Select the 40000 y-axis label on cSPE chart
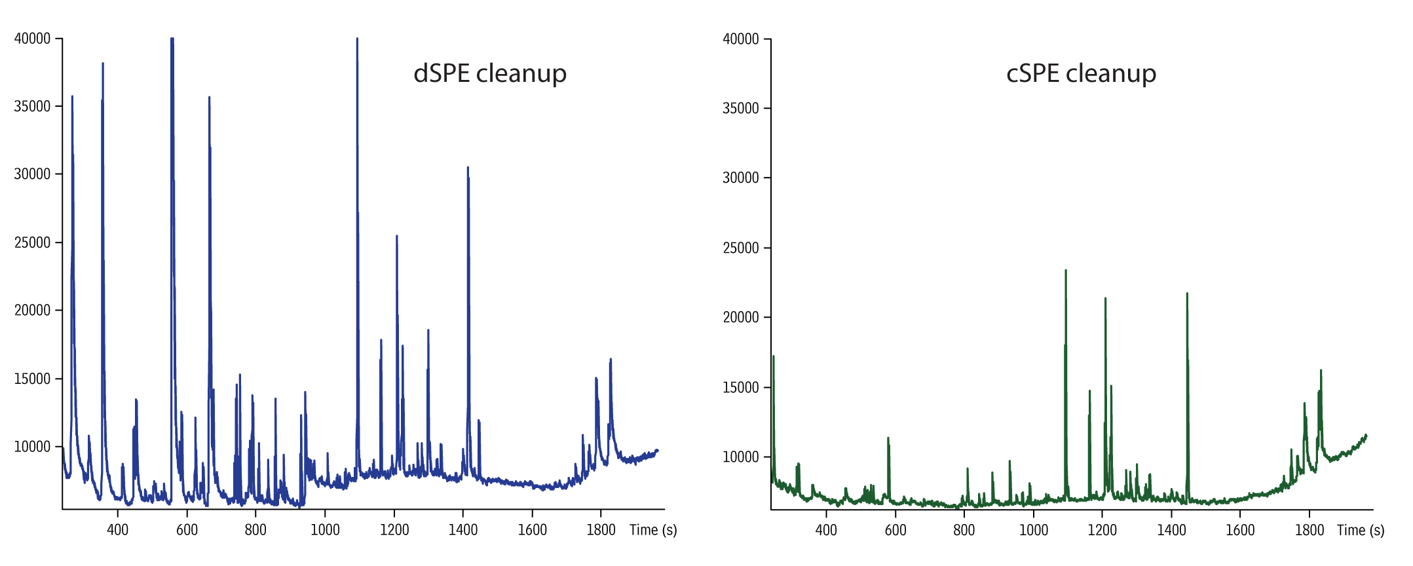The width and height of the screenshot is (1413, 566). click(x=740, y=39)
